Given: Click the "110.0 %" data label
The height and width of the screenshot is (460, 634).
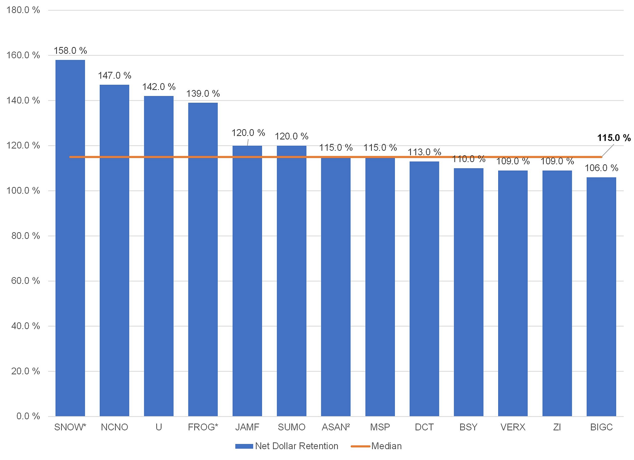Looking at the screenshot, I should [469, 159].
